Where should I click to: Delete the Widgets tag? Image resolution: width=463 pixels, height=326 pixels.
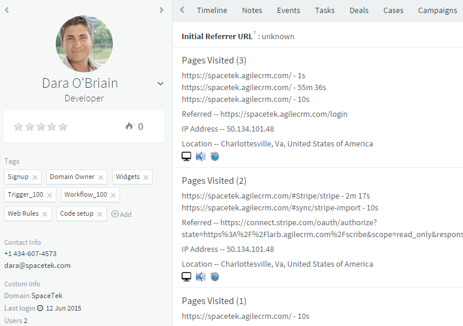[146, 177]
